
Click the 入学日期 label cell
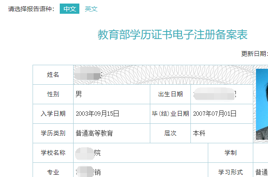tap(53, 114)
